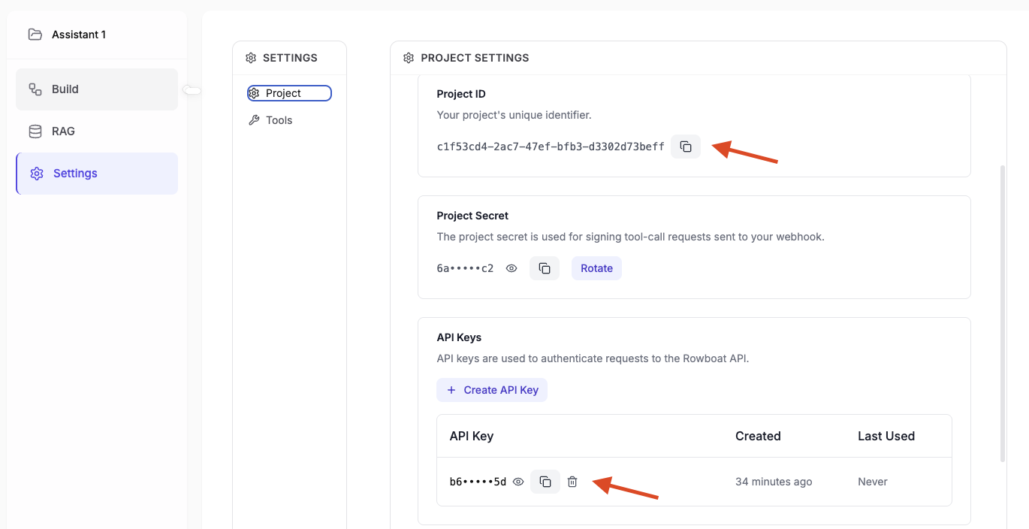Show the hidden API key value
Screen dimensions: 1029x529
(518, 482)
